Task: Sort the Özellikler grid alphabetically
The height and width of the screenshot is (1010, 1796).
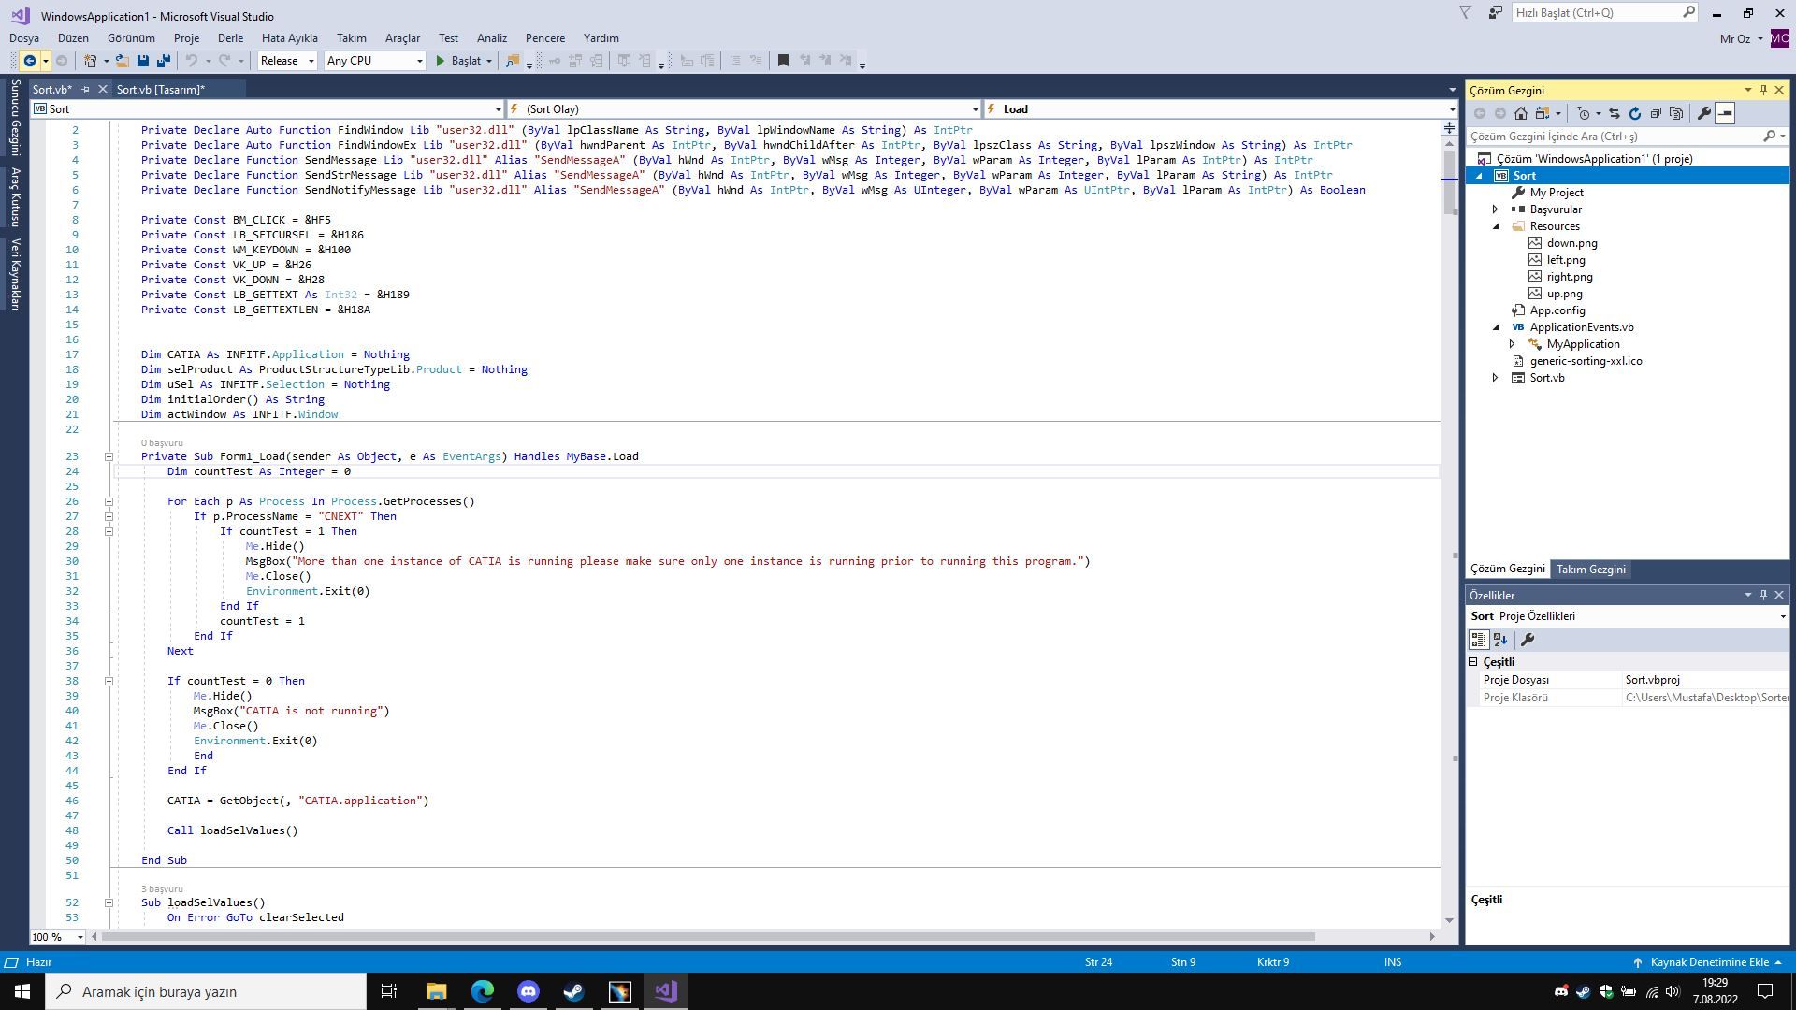Action: pos(1500,640)
